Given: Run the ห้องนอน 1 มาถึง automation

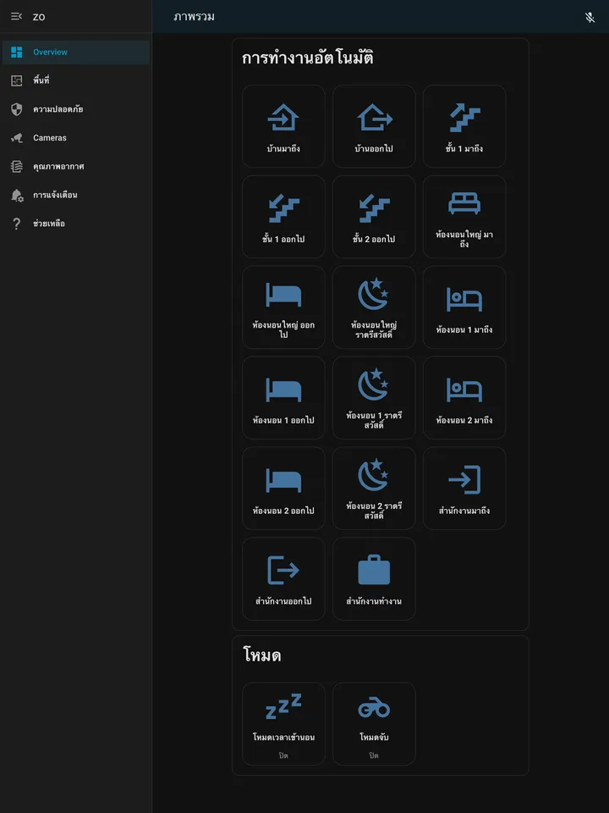Looking at the screenshot, I should tap(464, 307).
